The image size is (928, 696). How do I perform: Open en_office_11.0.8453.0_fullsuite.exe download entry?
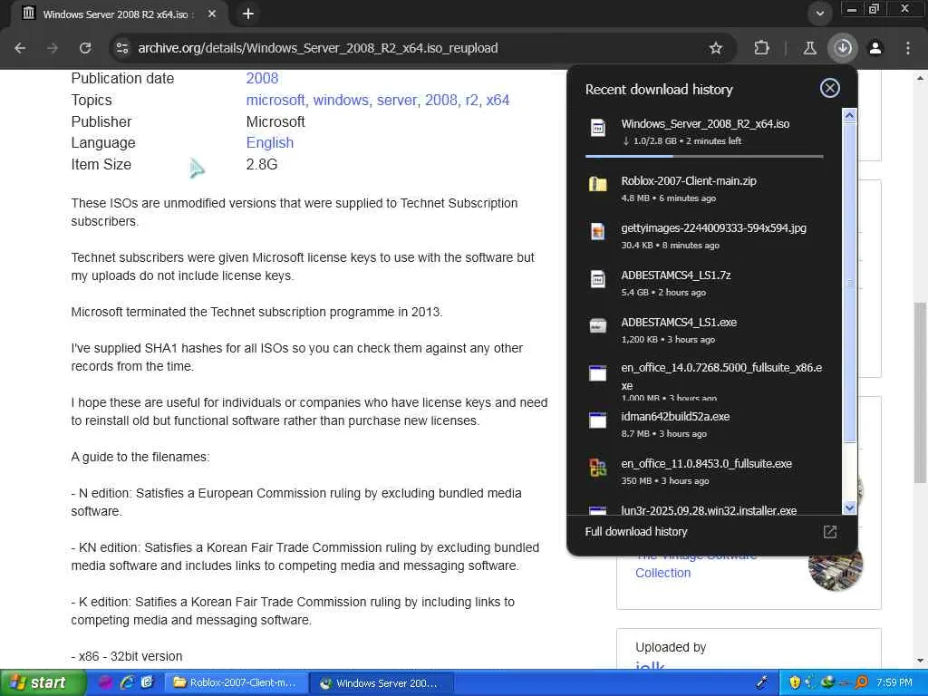(x=704, y=471)
